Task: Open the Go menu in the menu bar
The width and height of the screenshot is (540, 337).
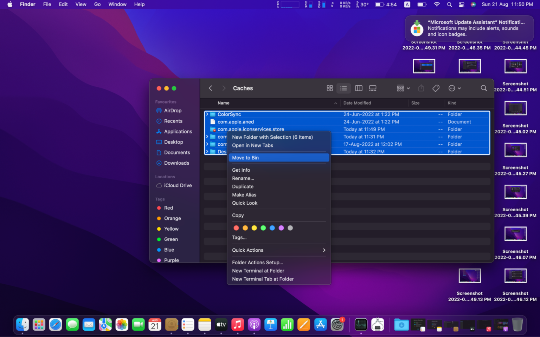Action: (97, 4)
